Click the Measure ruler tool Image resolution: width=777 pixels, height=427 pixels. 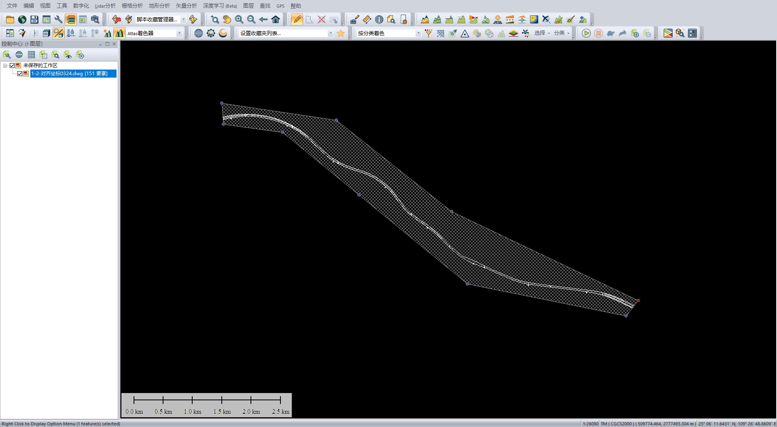367,19
